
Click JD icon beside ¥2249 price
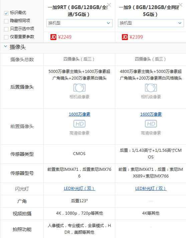pos(53,37)
